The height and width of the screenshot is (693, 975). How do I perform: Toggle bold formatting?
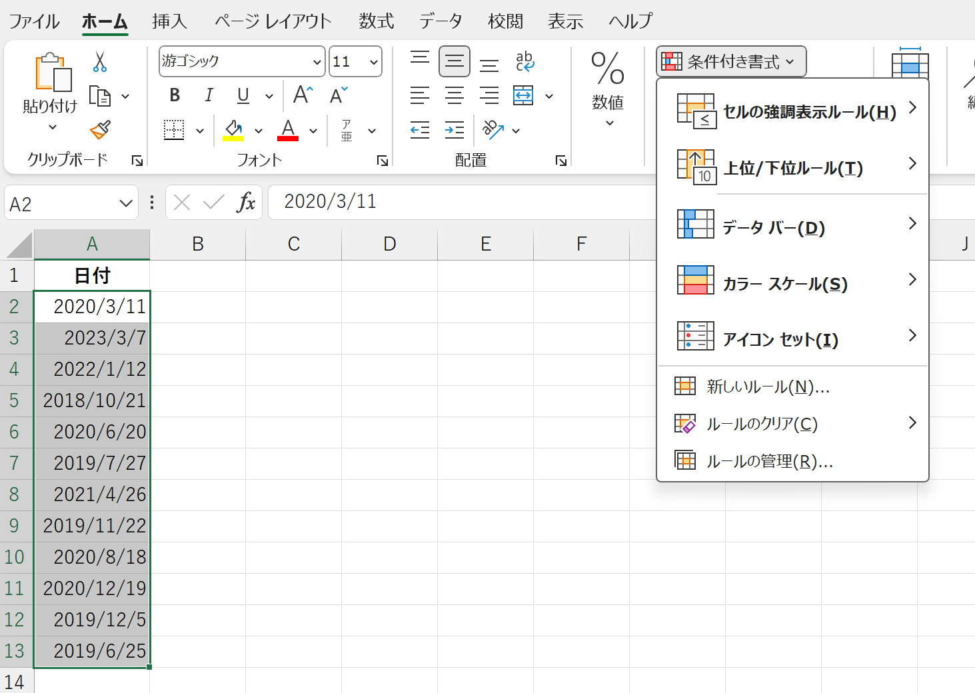point(175,96)
